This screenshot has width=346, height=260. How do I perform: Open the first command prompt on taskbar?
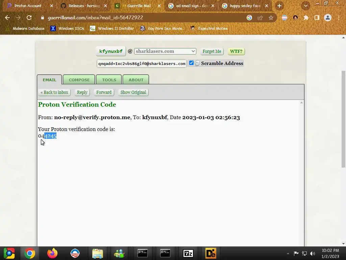tap(143, 253)
